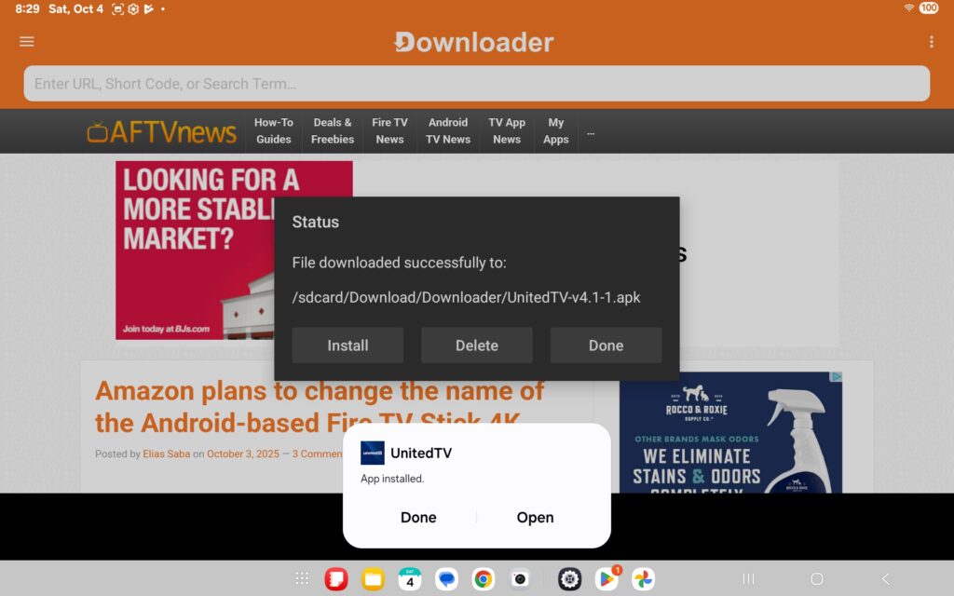Open the three-dot overflow menu
The width and height of the screenshot is (954, 596).
(x=931, y=42)
